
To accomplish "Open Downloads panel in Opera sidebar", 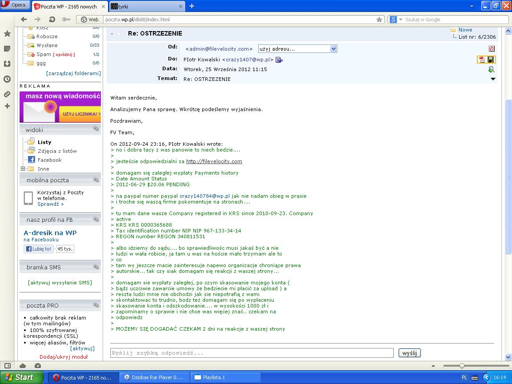I will point(7,64).
